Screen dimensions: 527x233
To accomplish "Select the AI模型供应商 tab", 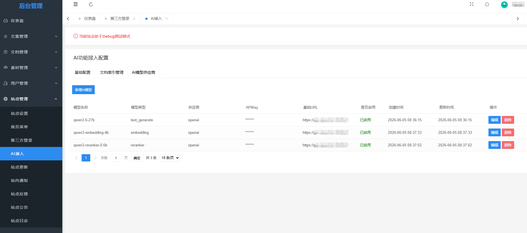I will click(143, 72).
